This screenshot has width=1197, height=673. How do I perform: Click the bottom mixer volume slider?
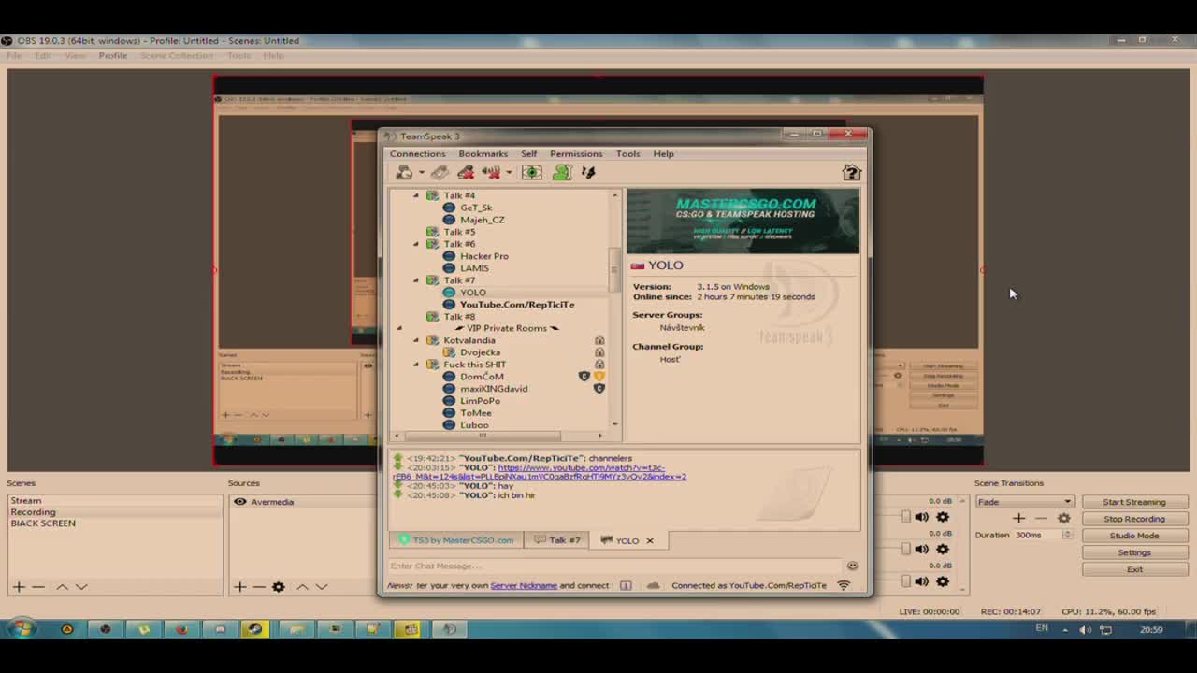[x=905, y=580]
